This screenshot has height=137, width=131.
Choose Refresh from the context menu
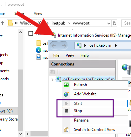click(x=95, y=85)
